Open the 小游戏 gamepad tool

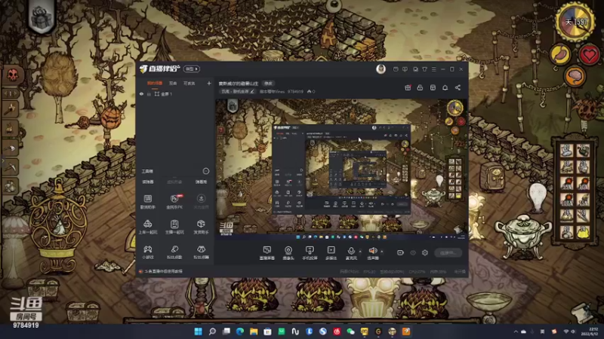(147, 252)
